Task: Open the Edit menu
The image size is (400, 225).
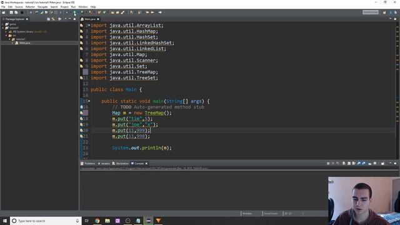Action: pos(10,7)
